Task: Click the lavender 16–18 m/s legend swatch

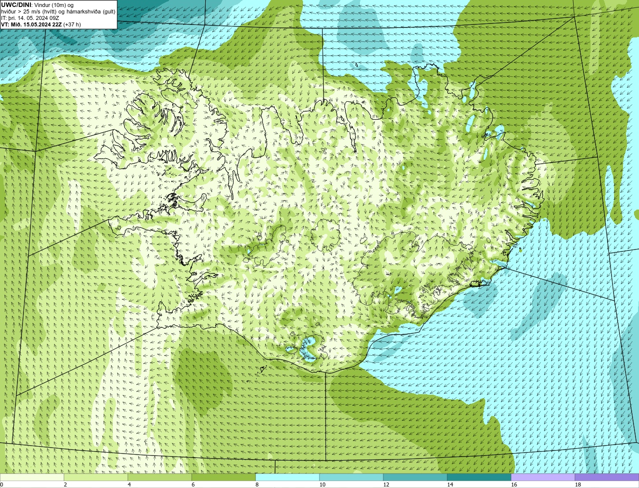Action: 543,477
